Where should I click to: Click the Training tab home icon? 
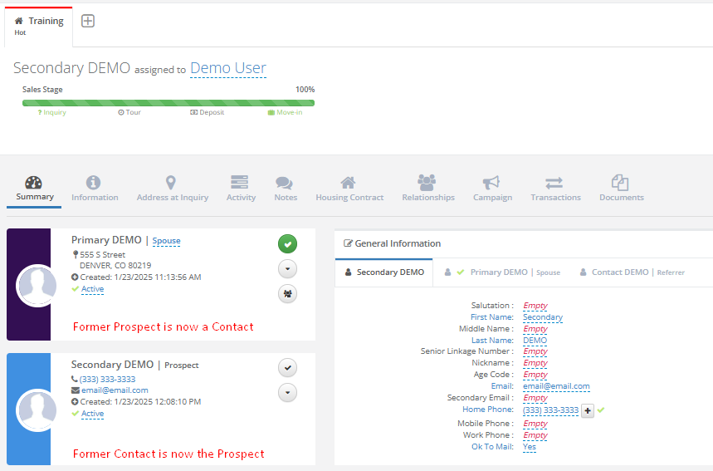coord(18,21)
